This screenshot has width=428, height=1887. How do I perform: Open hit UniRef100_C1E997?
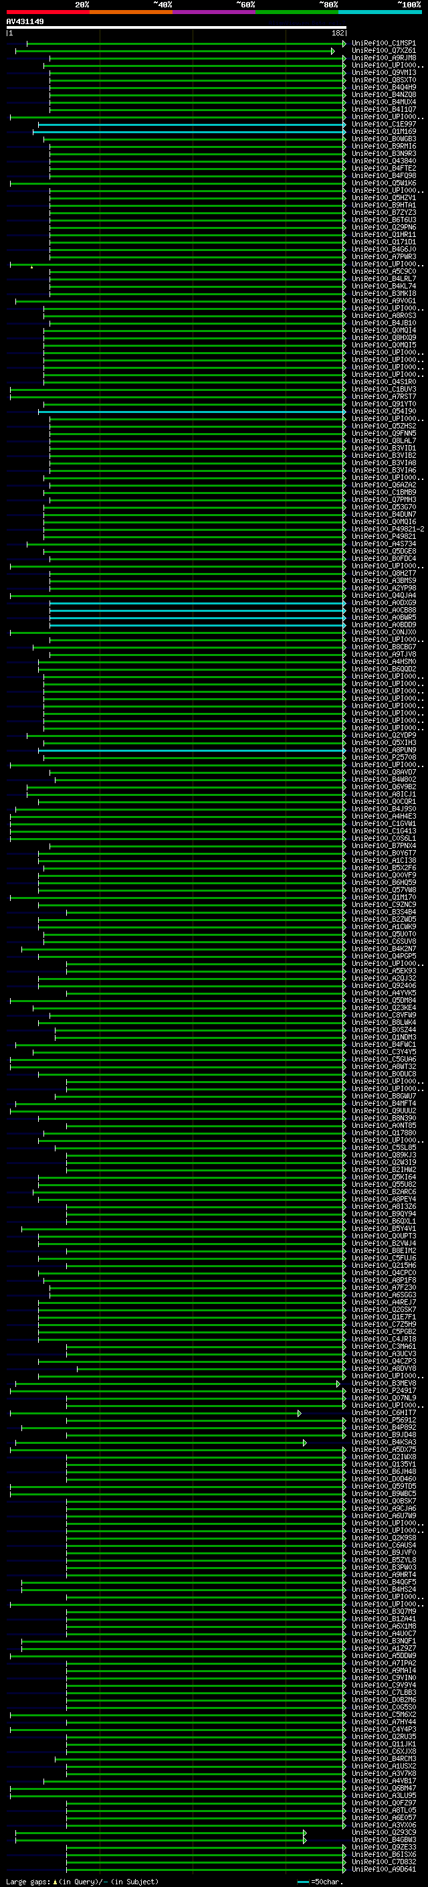pos(384,125)
